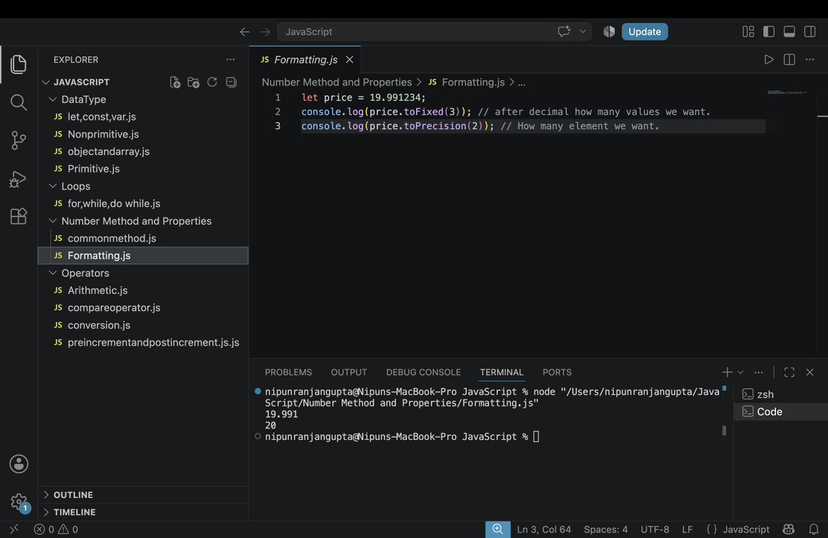Screen dimensions: 828x538
Task: Click New Folder icon in Explorer
Action: pos(193,81)
